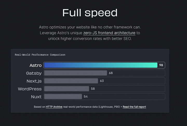Click Astro's score value 98

(161, 65)
